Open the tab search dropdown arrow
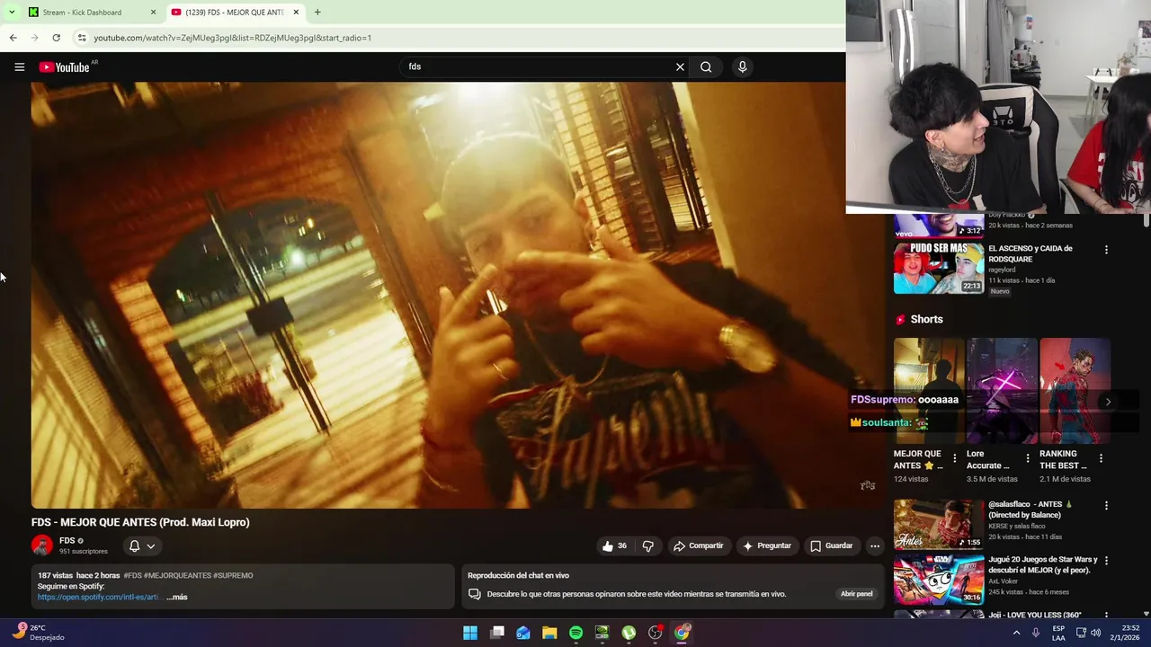The image size is (1151, 647). 12,13
